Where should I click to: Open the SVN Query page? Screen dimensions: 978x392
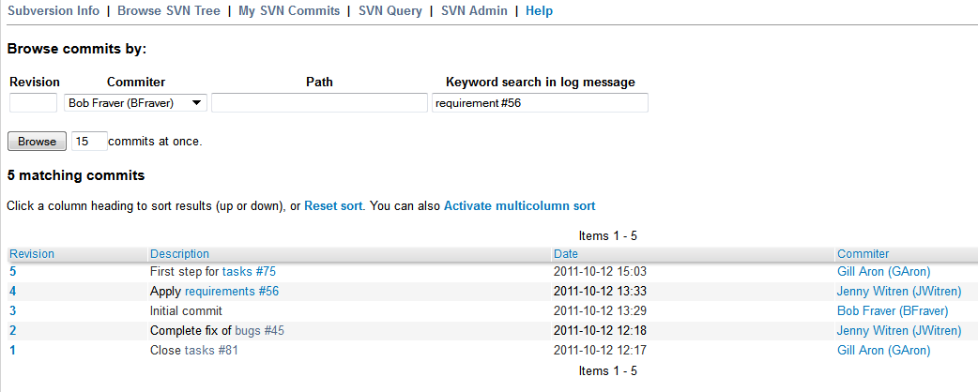tap(390, 10)
